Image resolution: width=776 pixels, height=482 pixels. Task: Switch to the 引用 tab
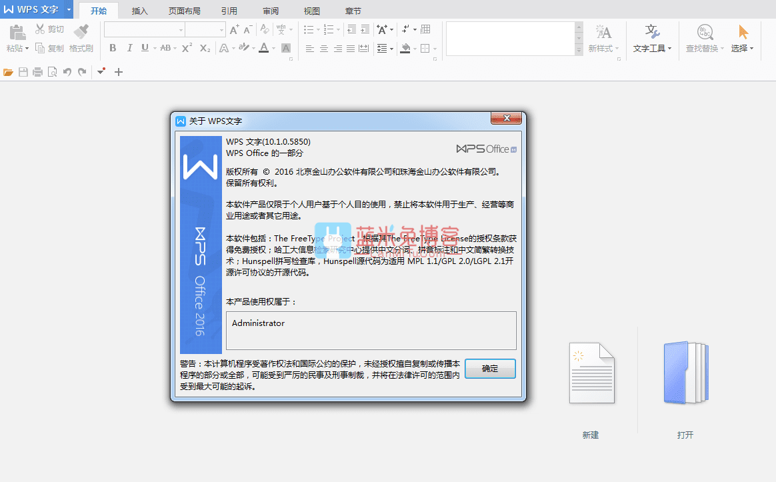[x=229, y=11]
